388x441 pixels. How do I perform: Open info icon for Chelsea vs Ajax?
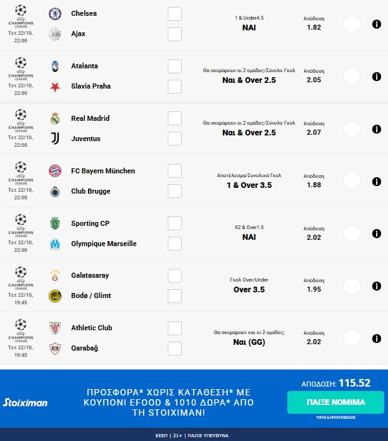pos(376,24)
